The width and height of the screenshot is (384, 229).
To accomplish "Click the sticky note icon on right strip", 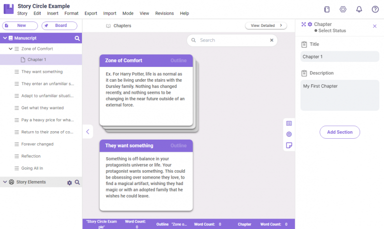I will coord(289,145).
